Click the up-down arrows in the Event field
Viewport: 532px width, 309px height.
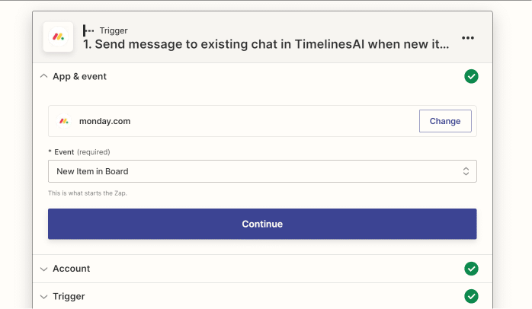tap(466, 171)
